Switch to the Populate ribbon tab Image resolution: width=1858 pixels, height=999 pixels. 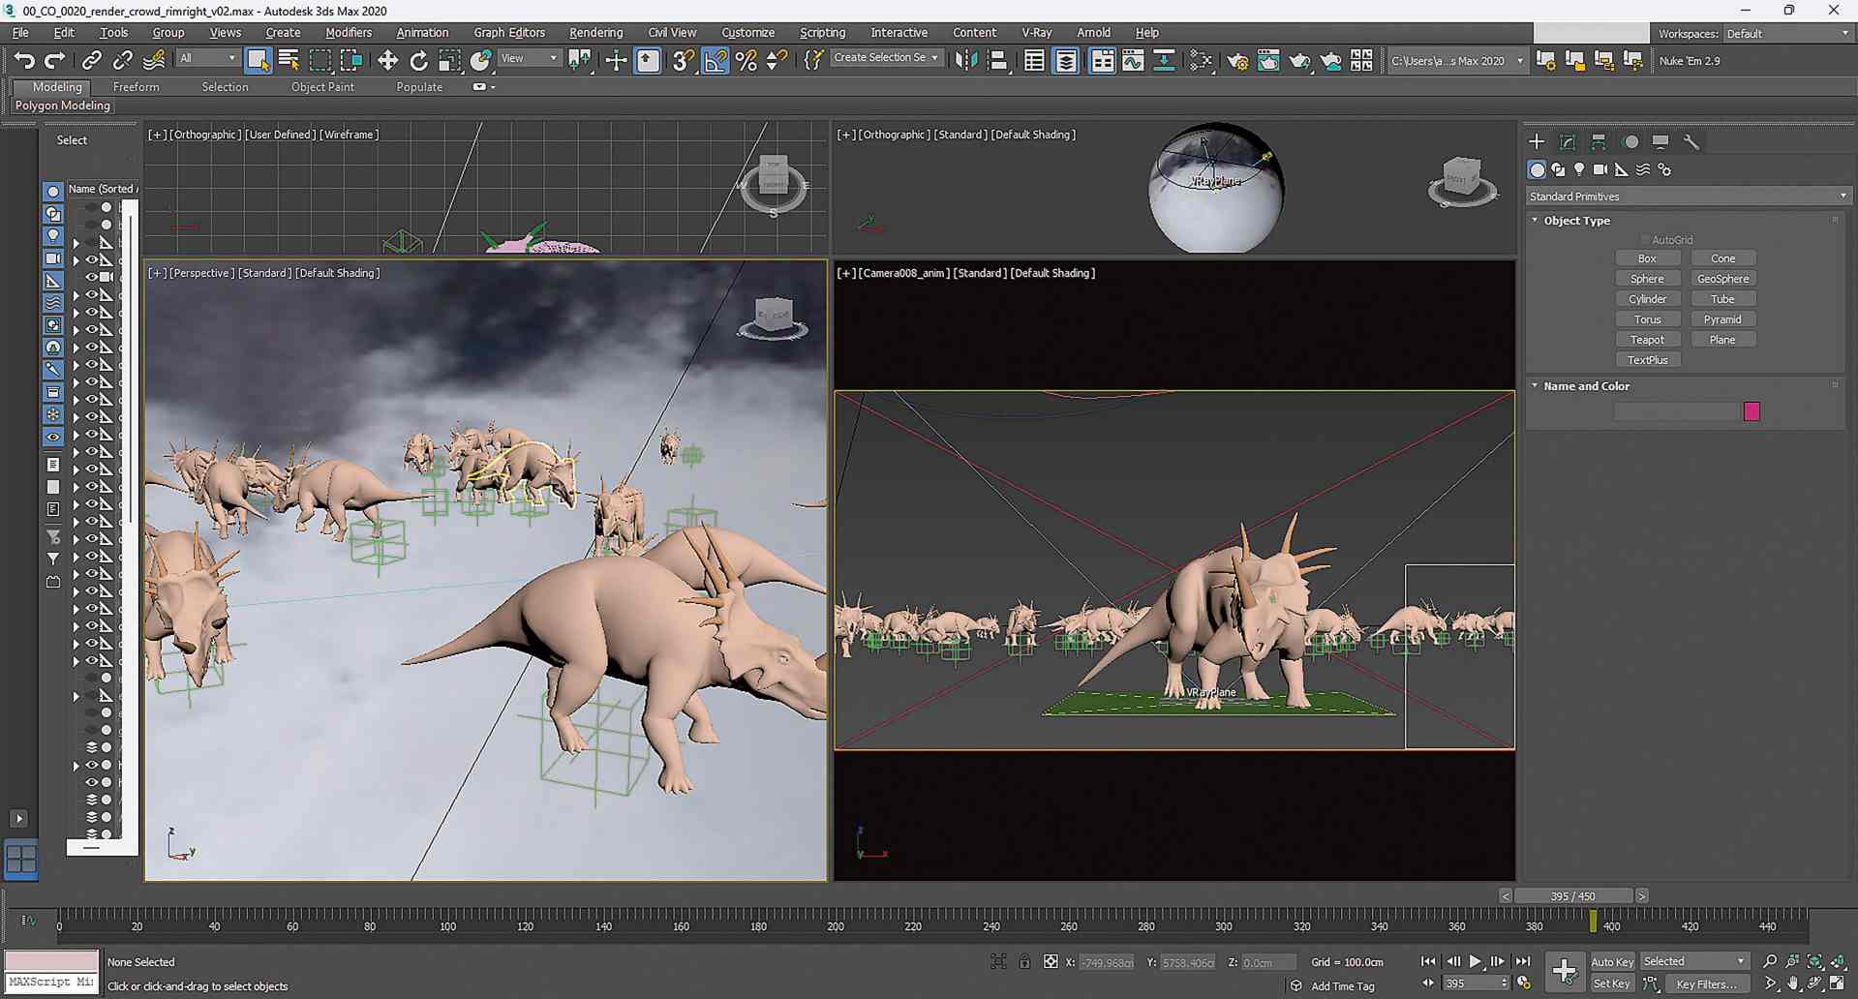point(418,86)
